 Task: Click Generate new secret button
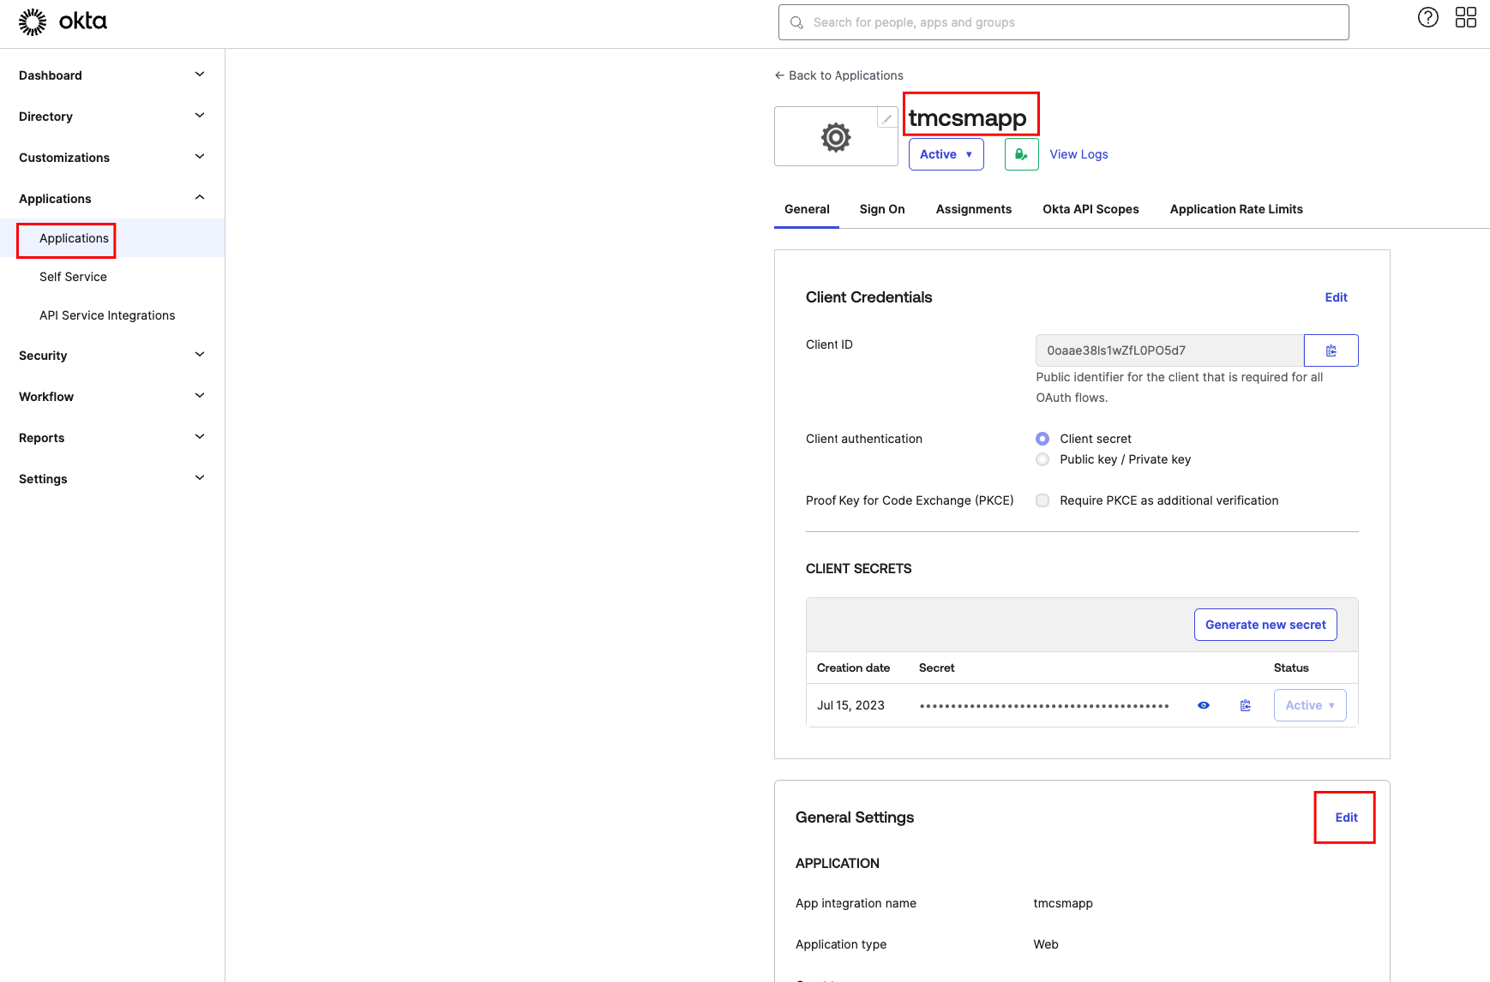[x=1265, y=625]
